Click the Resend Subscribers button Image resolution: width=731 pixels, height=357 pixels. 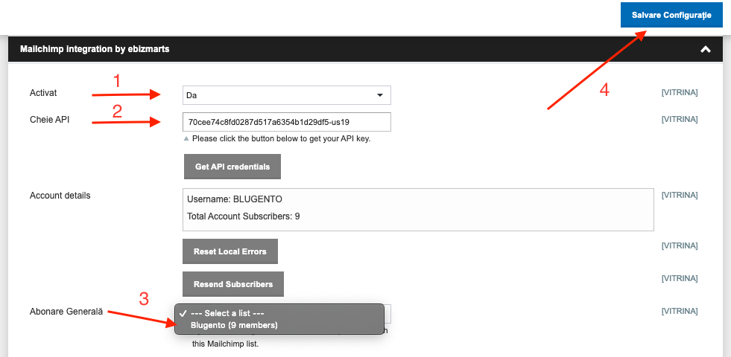click(x=233, y=284)
